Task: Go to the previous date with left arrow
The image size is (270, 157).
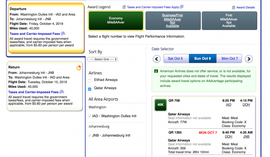Action: (157, 59)
